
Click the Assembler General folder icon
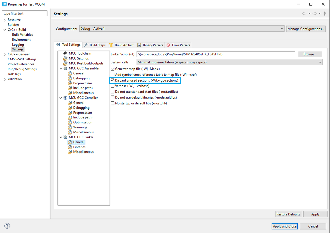click(70, 73)
